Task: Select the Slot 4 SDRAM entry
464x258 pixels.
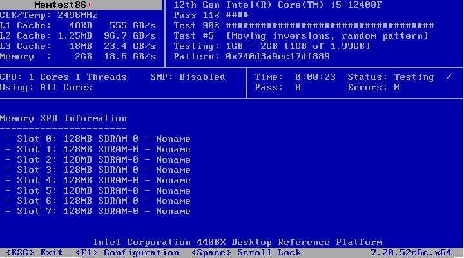Action: [98, 181]
